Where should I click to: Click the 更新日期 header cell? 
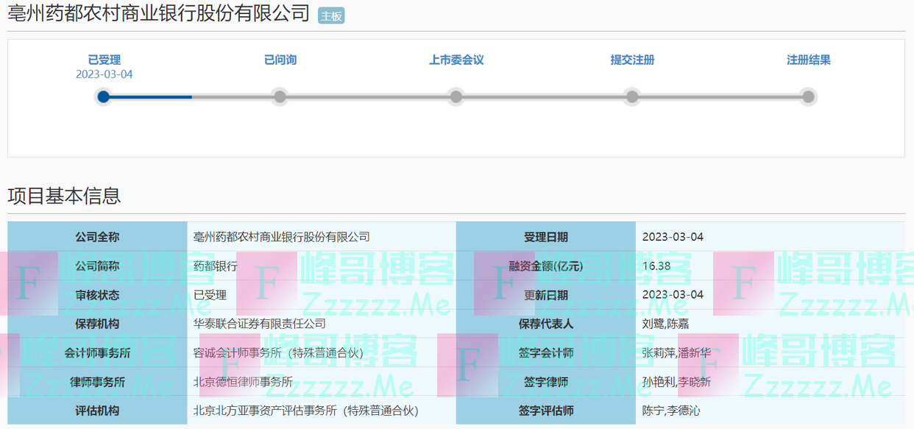pyautogui.click(x=546, y=294)
